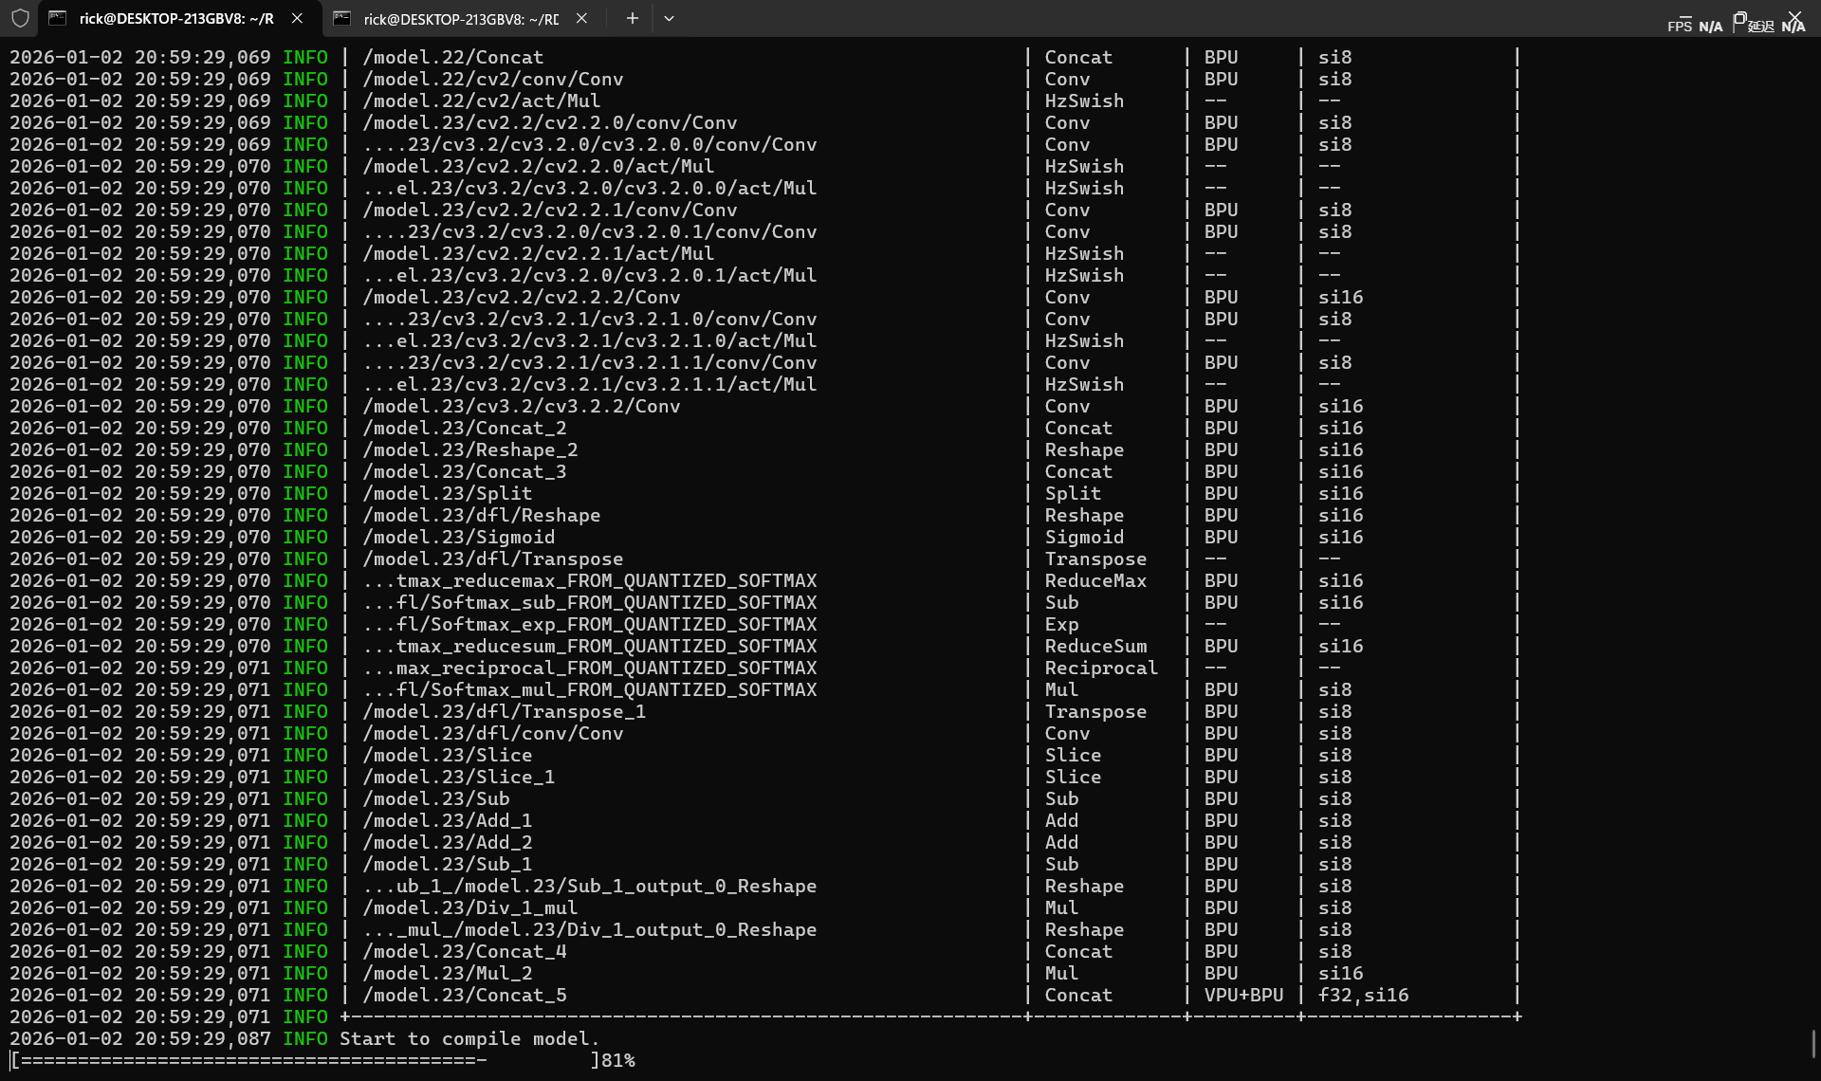Click the VPU+BPU cell for Concat_5
1821x1081 pixels.
[x=1242, y=995]
